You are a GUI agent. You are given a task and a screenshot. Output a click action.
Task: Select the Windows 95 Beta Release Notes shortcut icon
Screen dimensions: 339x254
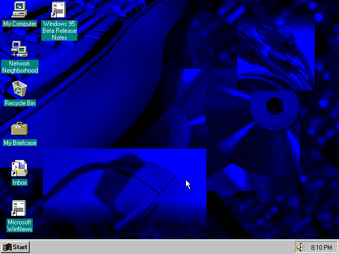tap(59, 10)
